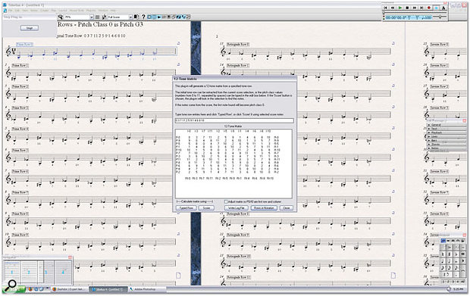
Task: Click page 4 thumbnail in Navigator
Action: coord(63,272)
